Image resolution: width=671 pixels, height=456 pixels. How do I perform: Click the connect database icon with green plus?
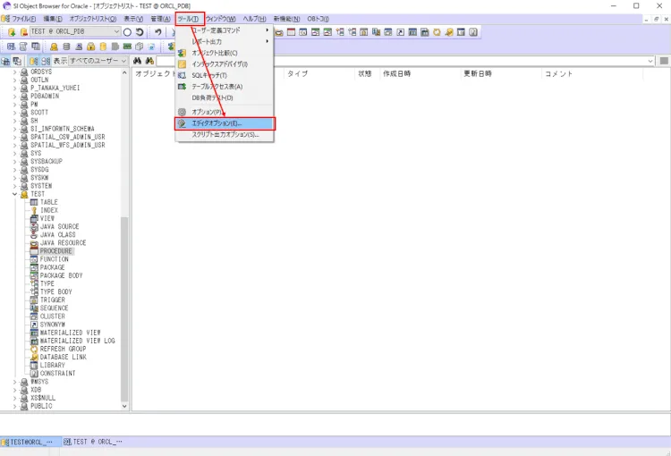pos(12,32)
